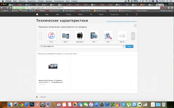Select the Apple Watch product tile
This screenshot has width=174, height=108.
click(x=80, y=36)
